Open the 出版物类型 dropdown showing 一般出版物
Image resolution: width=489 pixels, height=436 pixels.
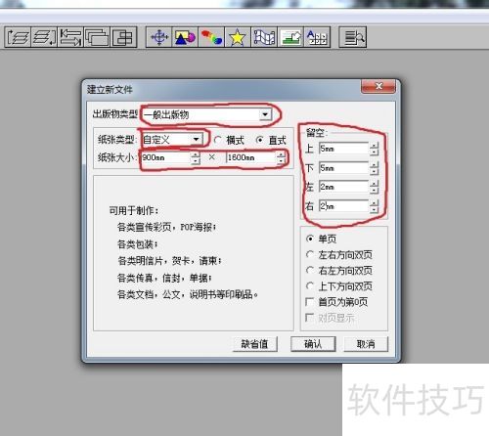(x=207, y=114)
